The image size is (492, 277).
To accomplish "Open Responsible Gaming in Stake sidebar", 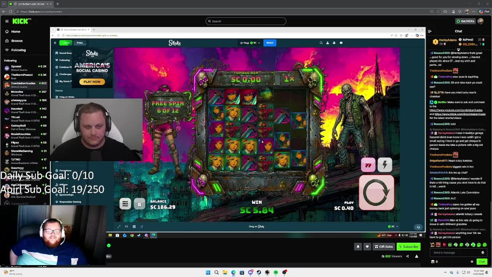I will click(x=69, y=202).
